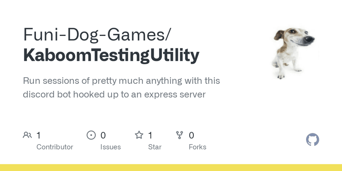Click the "Run sessions of pretty much" description line
Image resolution: width=342 pixels, height=171 pixels.
click(121, 81)
